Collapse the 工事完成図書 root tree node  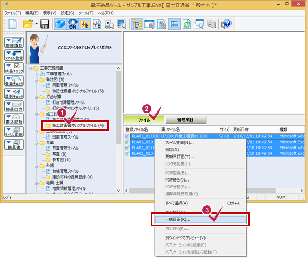[x=30, y=68]
